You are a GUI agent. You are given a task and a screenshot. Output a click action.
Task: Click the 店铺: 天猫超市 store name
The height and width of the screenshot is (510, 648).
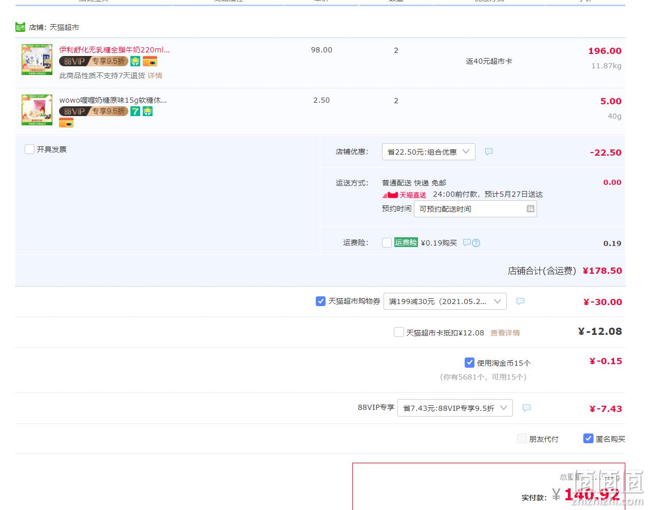click(54, 27)
